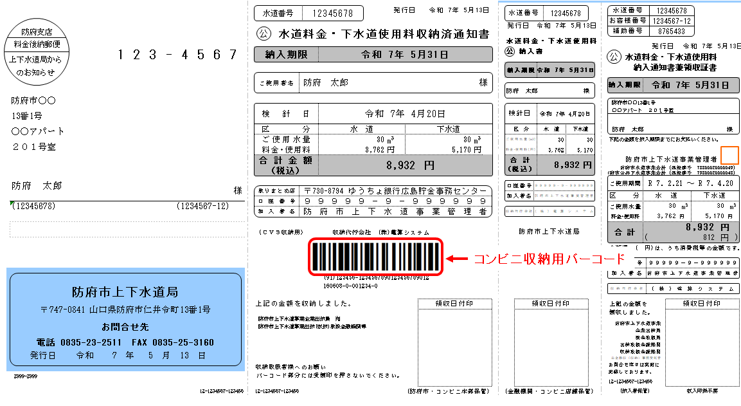Viewport: 741px width, 406px height.
Task: Select postal code 1 2 3 - 4 5 6 7
Action: [x=177, y=55]
